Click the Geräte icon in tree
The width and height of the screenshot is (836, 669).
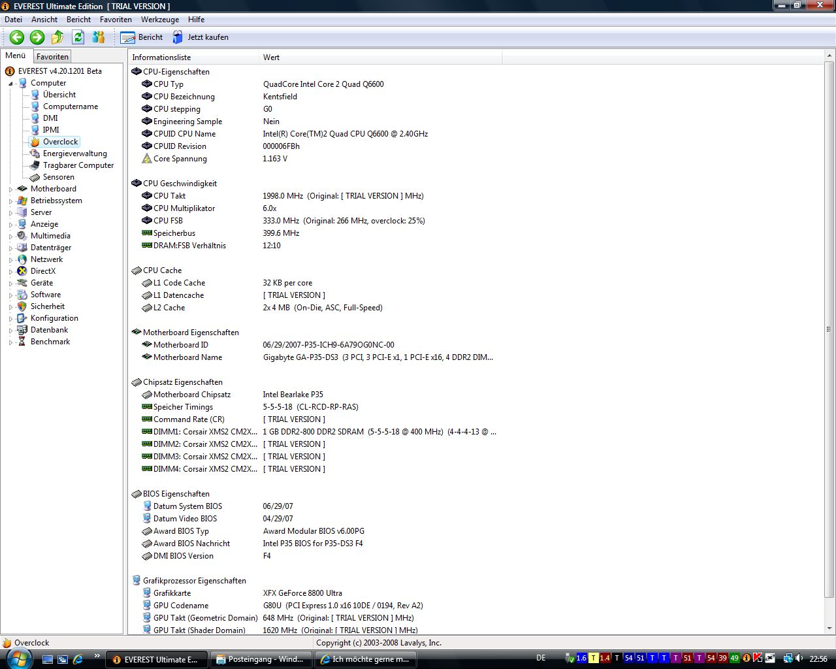22,283
